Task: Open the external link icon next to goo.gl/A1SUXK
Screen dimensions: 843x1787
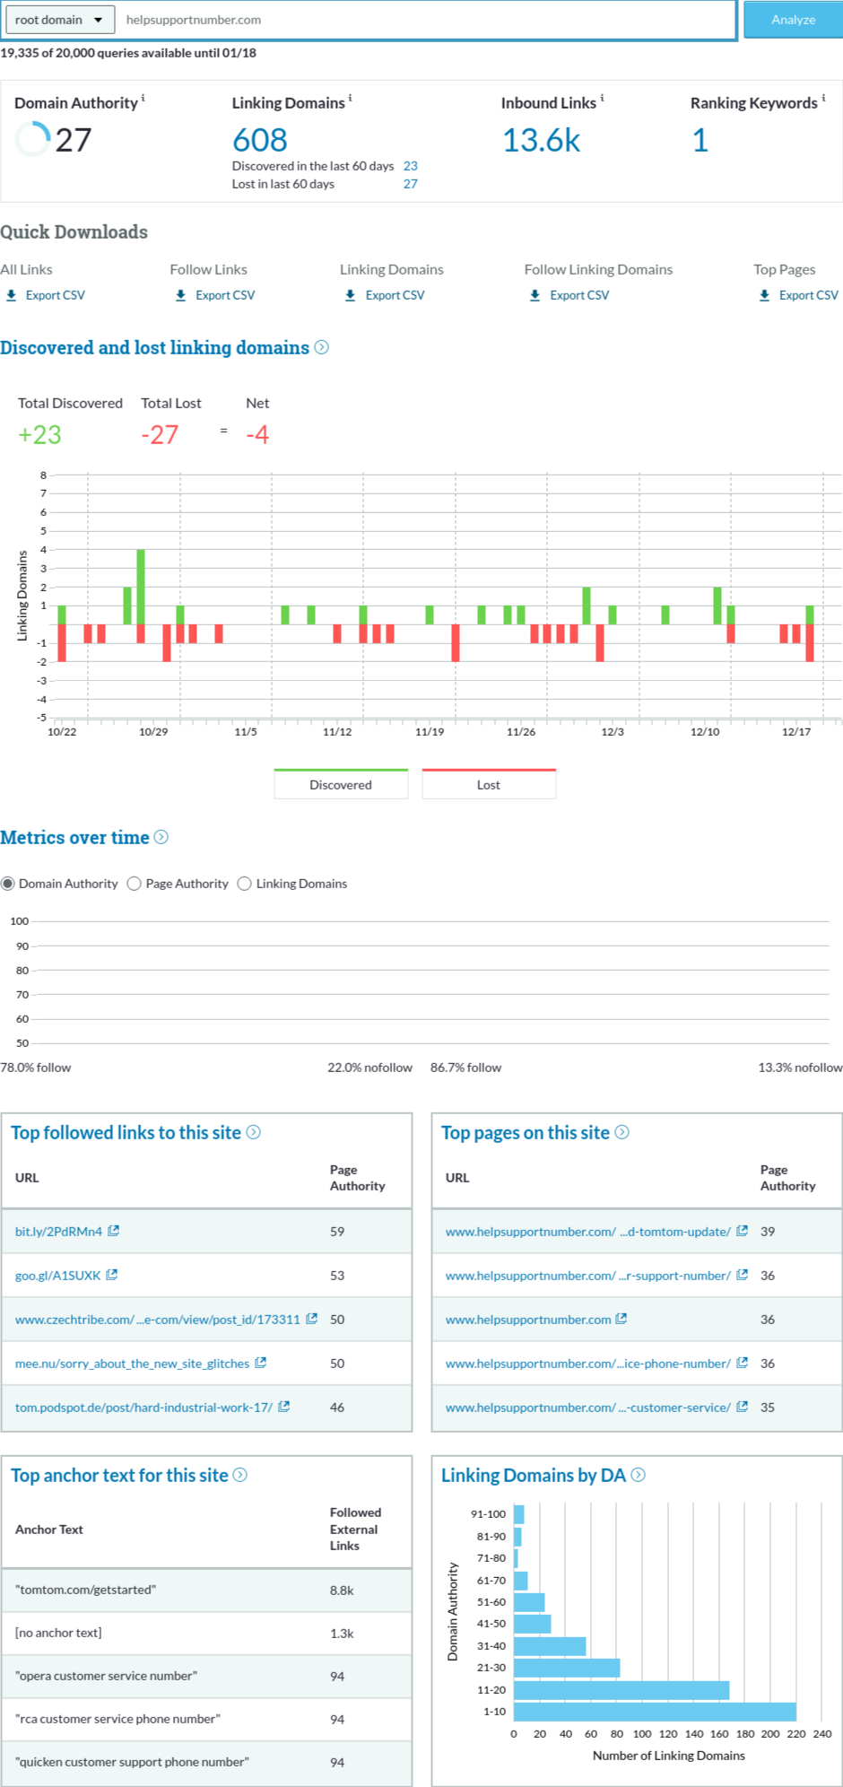Action: (x=112, y=1275)
